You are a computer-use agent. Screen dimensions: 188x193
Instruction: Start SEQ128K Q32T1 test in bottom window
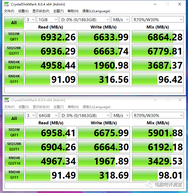pyautogui.click(x=14, y=147)
